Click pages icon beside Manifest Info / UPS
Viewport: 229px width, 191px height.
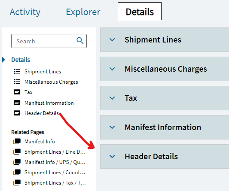pos(17,162)
